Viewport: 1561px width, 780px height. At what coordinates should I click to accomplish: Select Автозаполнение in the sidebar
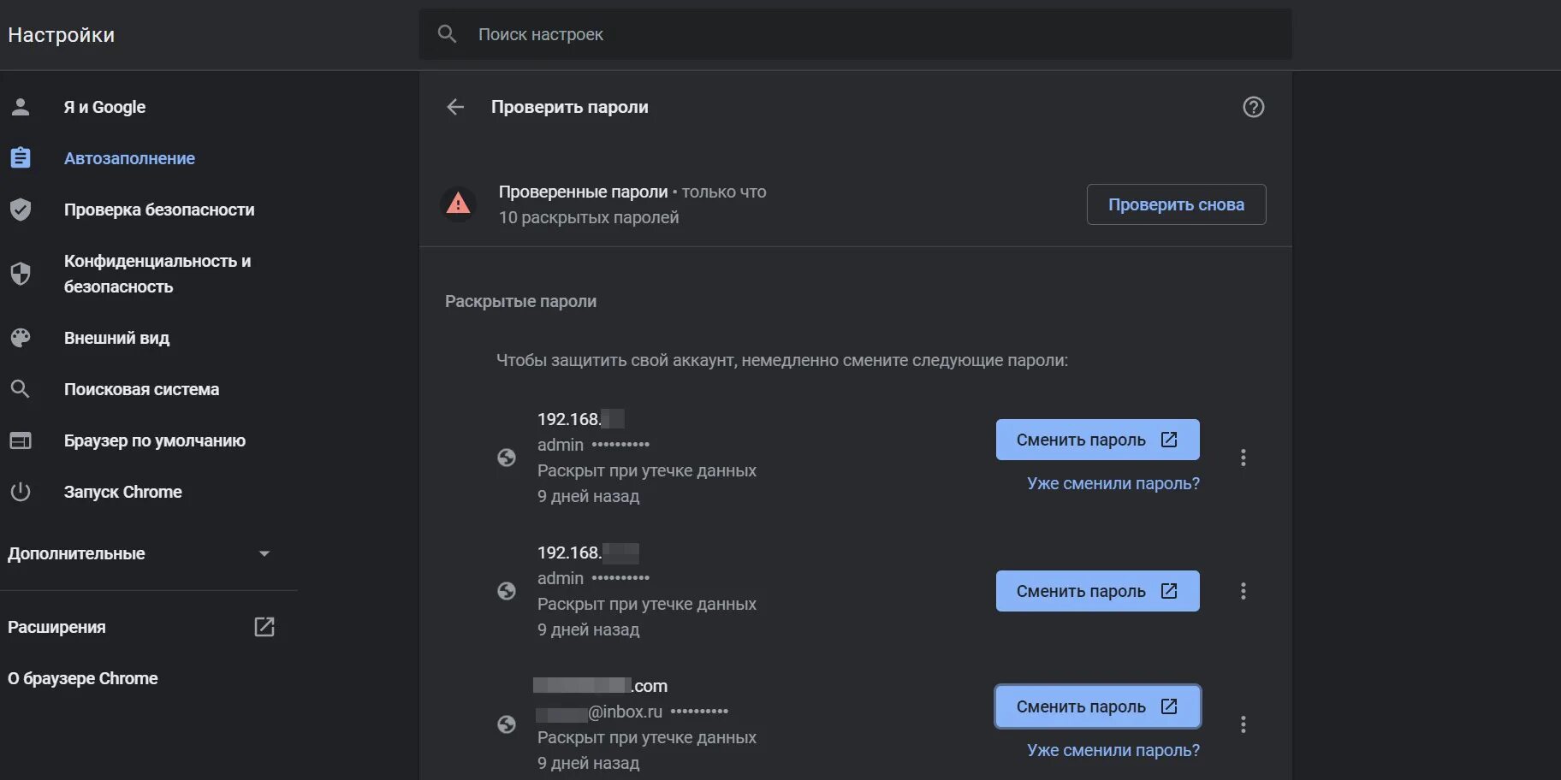click(x=129, y=158)
